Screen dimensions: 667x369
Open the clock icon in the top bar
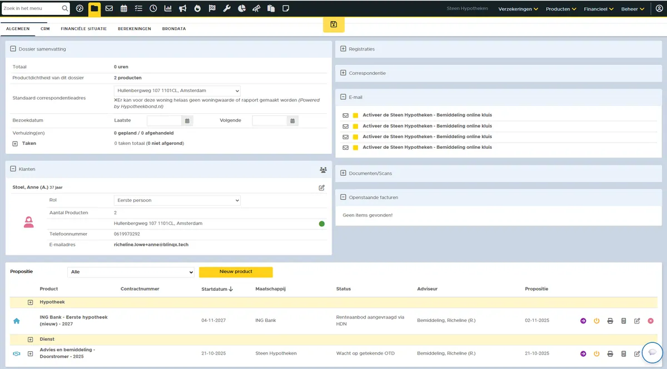[153, 9]
